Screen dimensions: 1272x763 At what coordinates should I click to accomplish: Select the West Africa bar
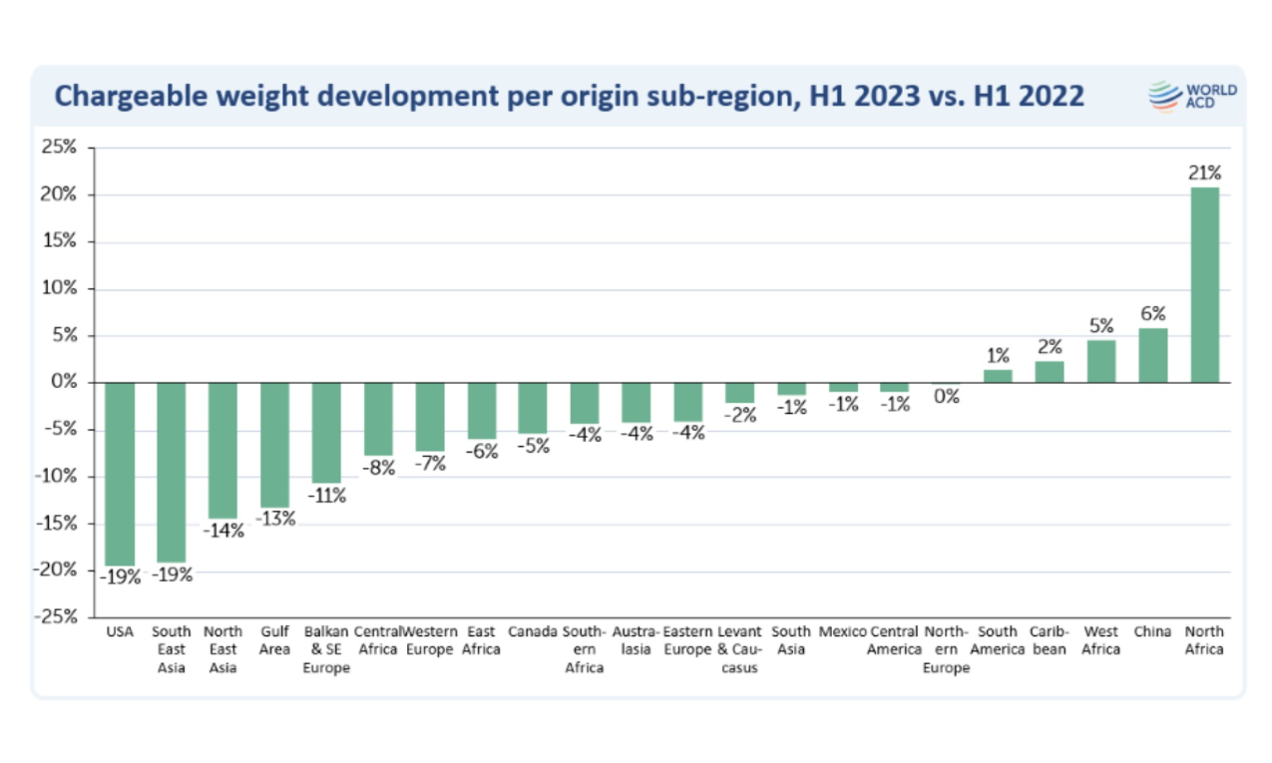pos(1101,361)
